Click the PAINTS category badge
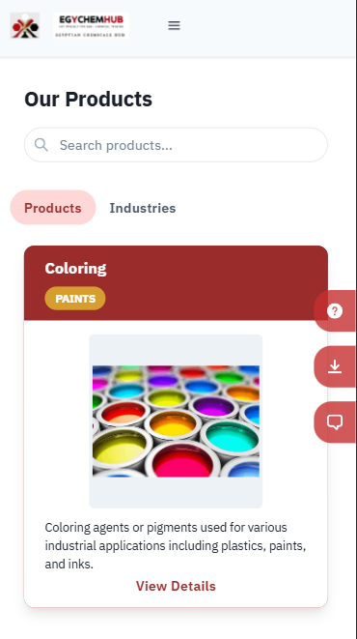This screenshot has width=357, height=639. coord(75,299)
